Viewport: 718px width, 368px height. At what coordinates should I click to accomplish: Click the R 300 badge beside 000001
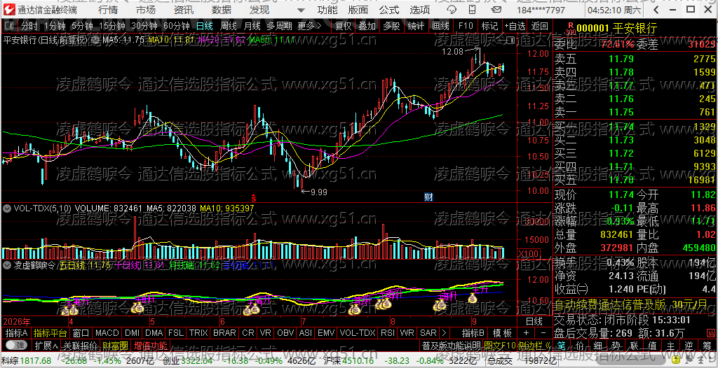[x=570, y=29]
